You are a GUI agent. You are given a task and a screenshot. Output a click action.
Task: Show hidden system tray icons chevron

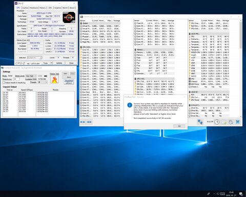[214, 194]
